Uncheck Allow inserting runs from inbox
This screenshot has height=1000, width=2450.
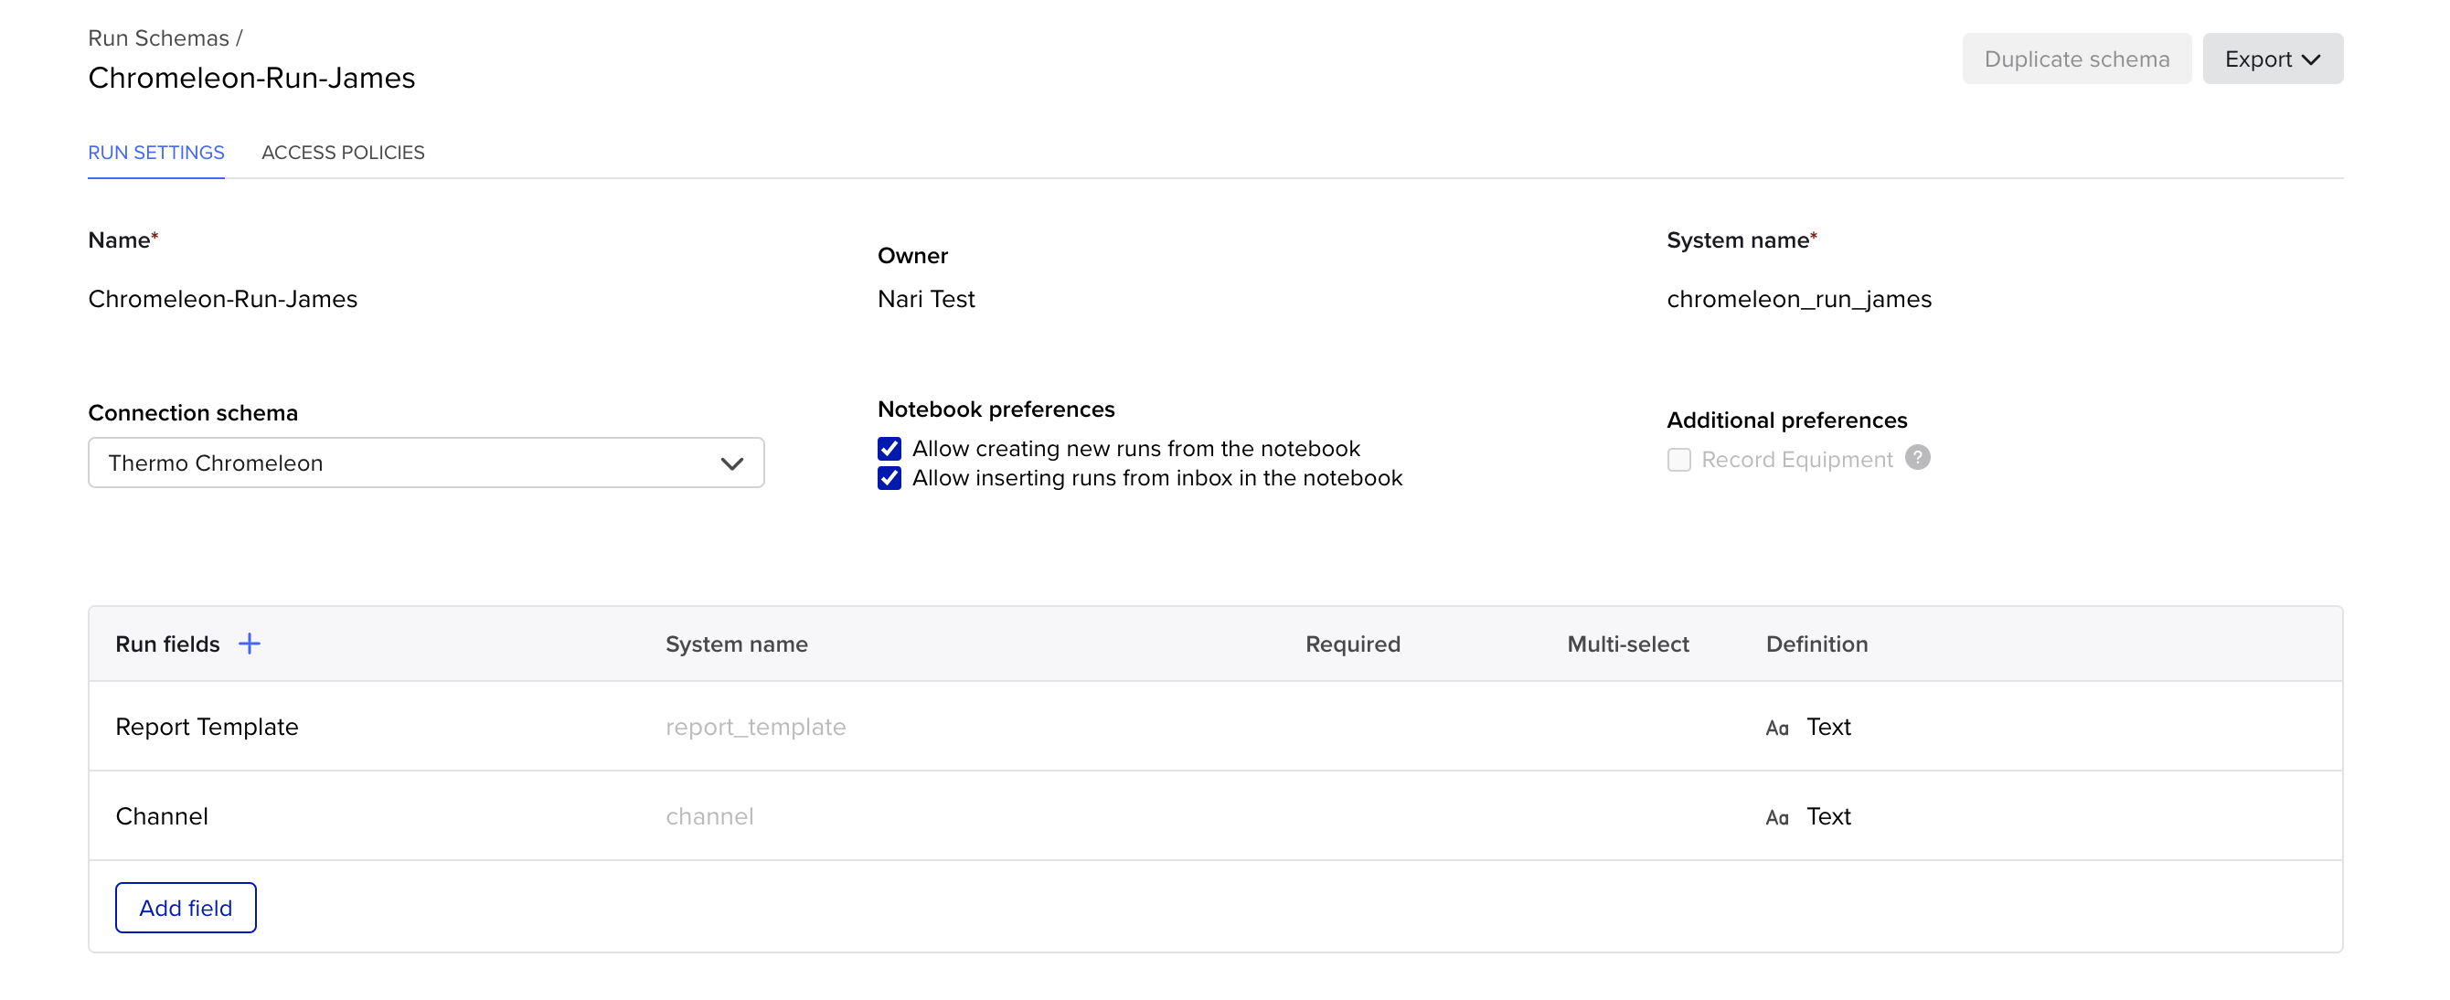(889, 478)
